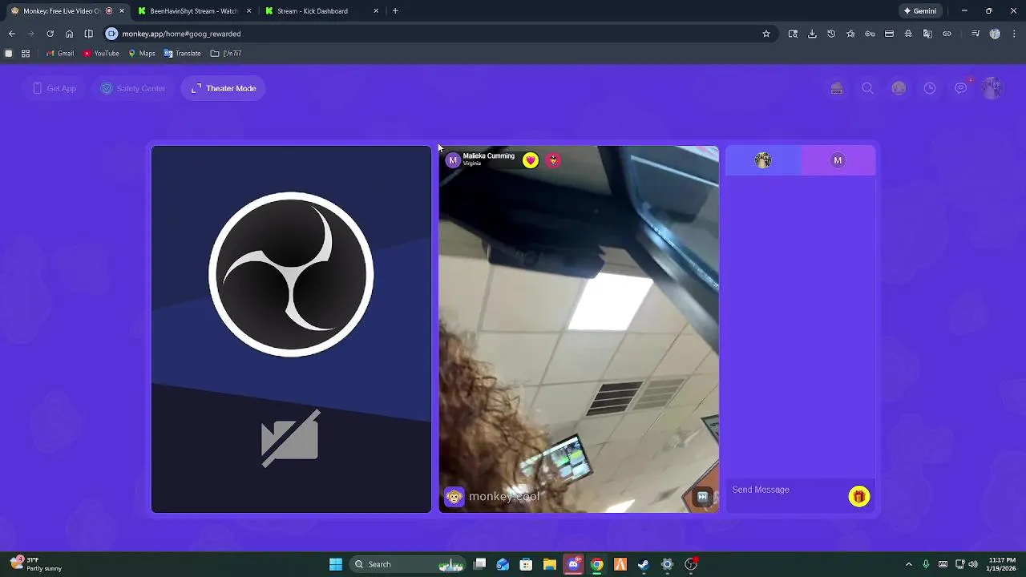Open the Chrome profile avatar

[x=995, y=34]
